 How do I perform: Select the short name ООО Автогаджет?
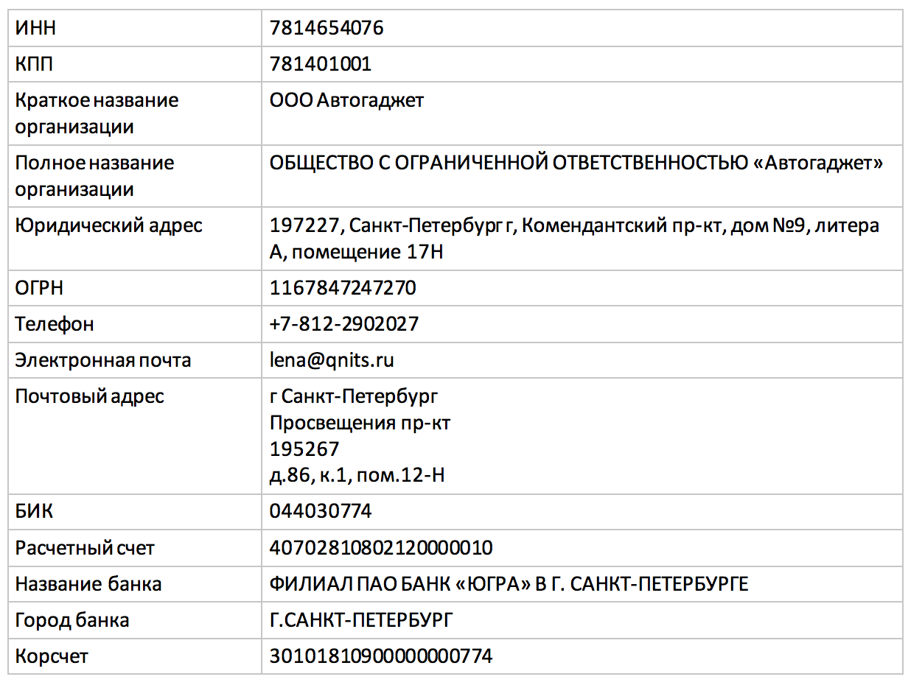click(346, 100)
